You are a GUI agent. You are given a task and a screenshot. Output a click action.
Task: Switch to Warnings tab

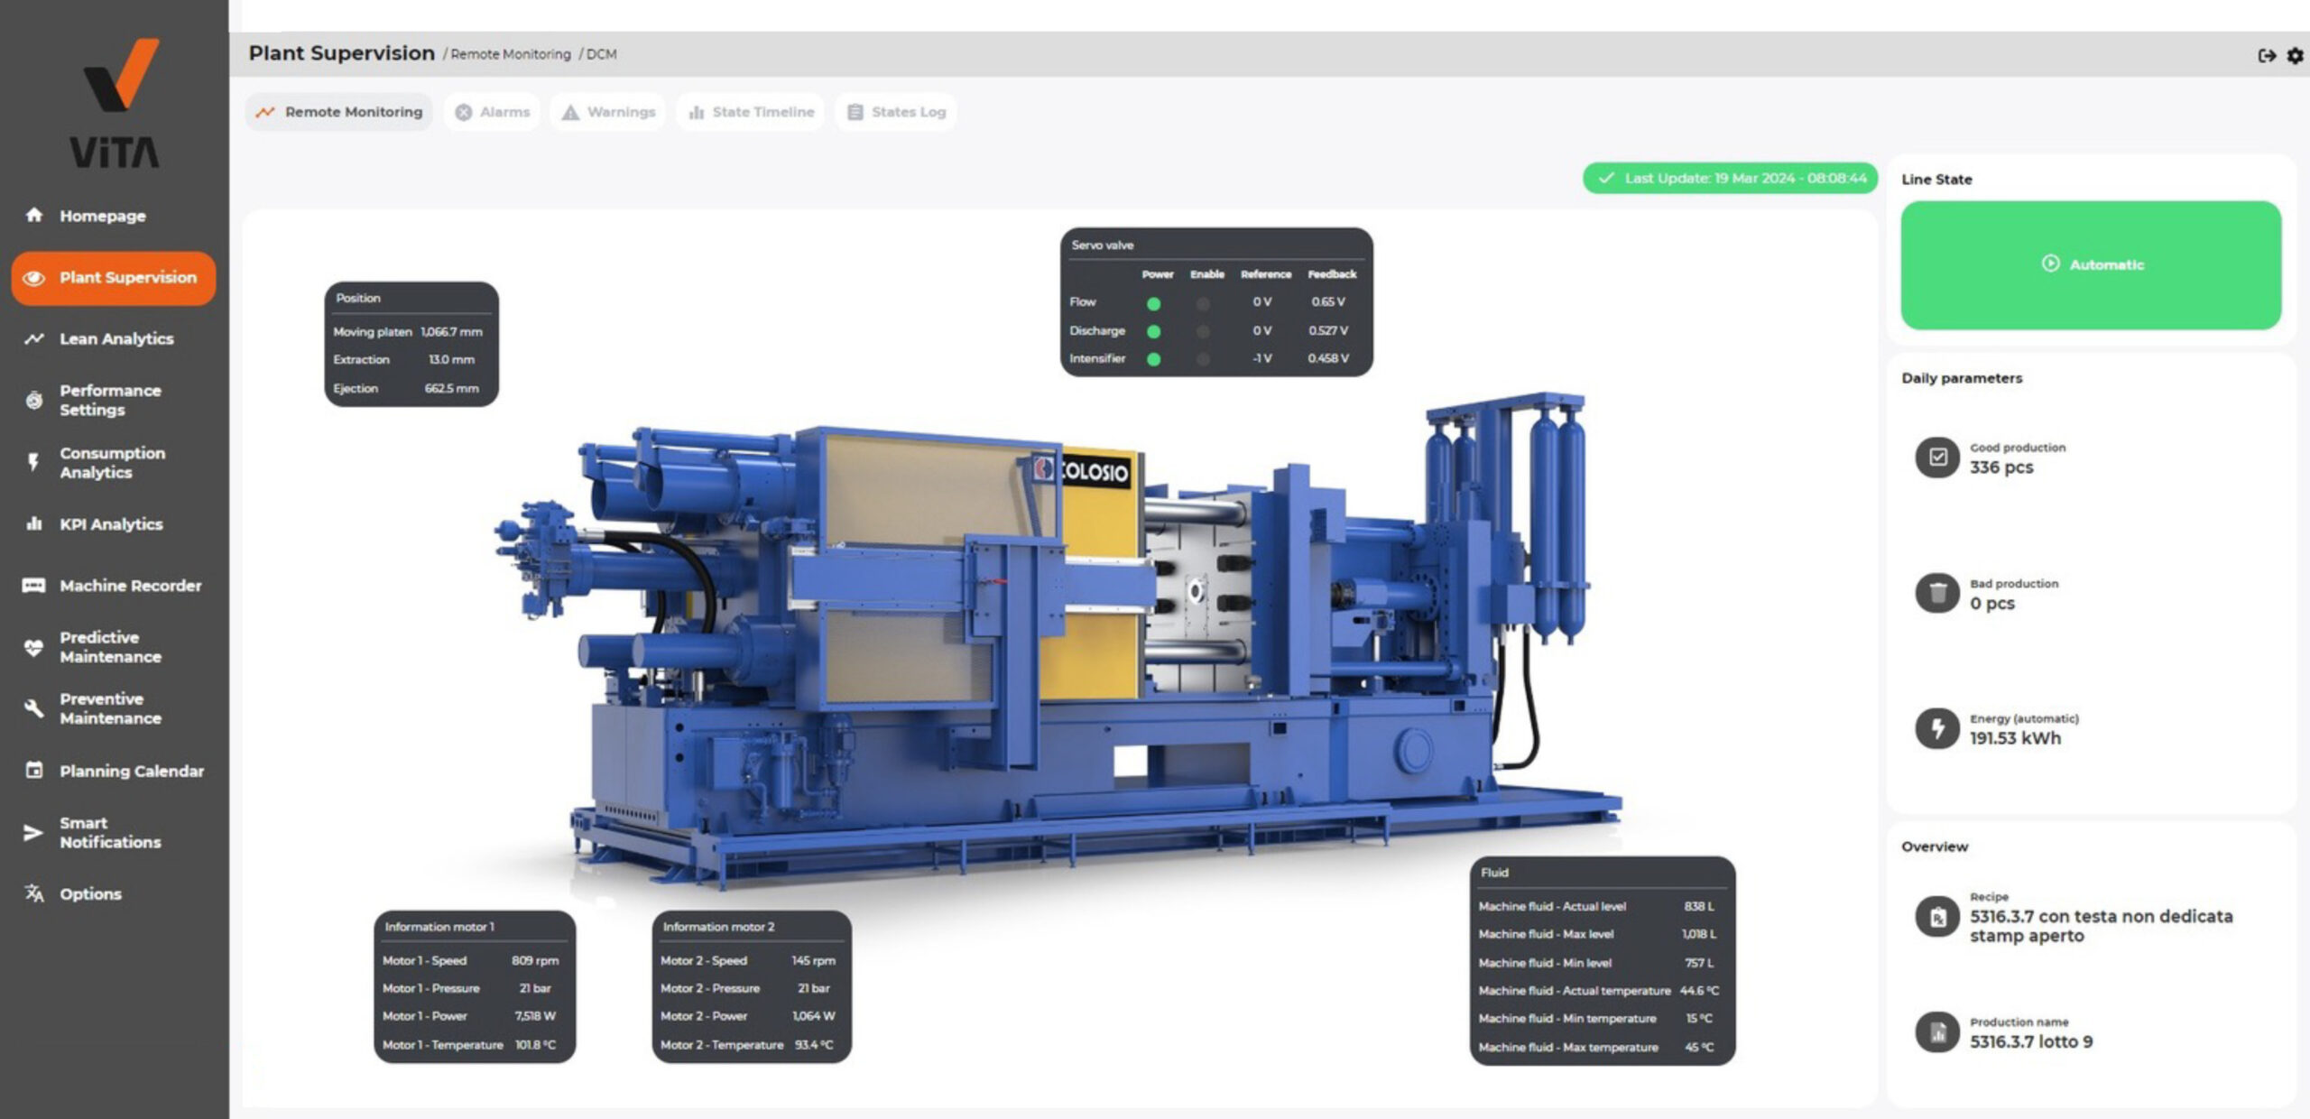(x=608, y=112)
